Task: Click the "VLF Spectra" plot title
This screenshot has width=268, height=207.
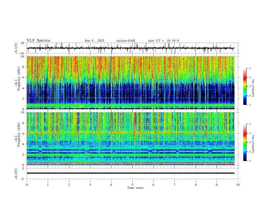Action: coord(38,41)
